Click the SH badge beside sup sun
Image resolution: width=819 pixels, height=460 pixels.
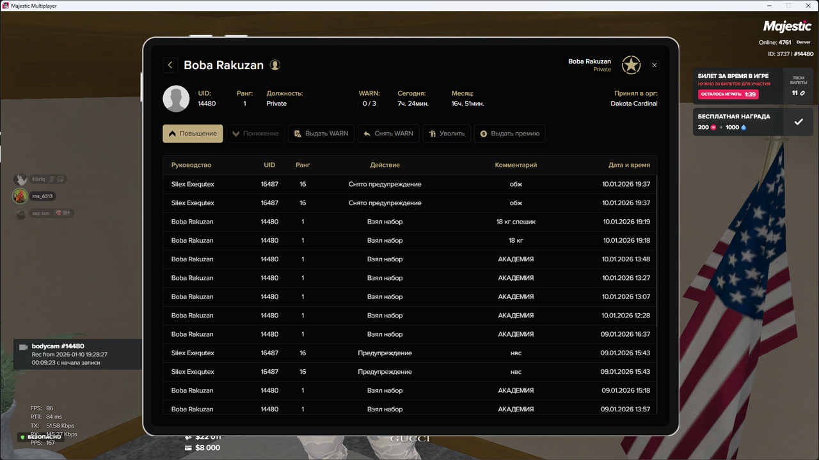[62, 213]
